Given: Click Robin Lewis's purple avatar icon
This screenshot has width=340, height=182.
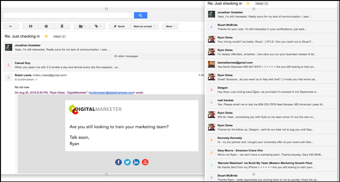Looking at the screenshot, I should (x=8, y=77).
